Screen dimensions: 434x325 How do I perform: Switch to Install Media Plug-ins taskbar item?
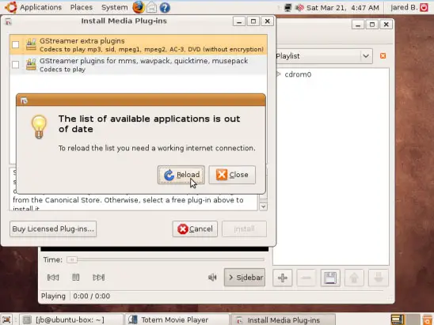(283, 319)
